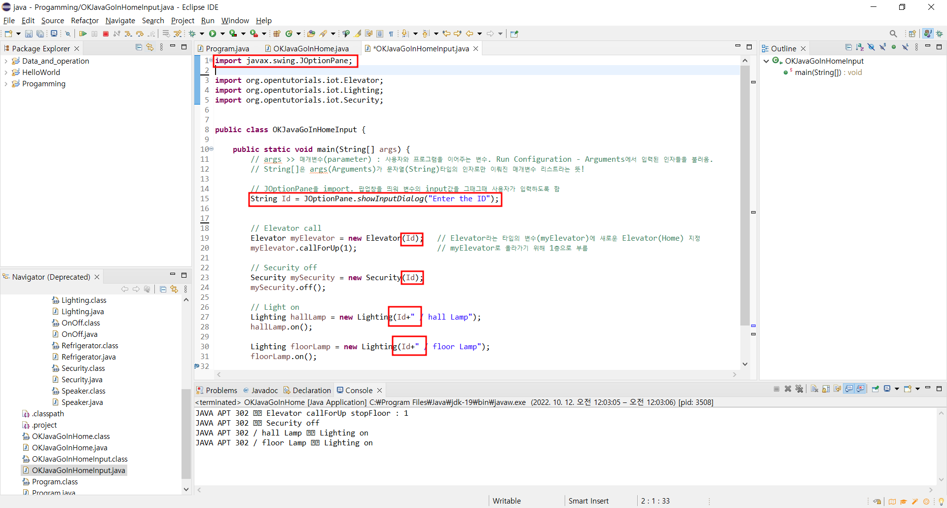The height and width of the screenshot is (508, 947).
Task: Select the Java perspective icon
Action: [928, 34]
